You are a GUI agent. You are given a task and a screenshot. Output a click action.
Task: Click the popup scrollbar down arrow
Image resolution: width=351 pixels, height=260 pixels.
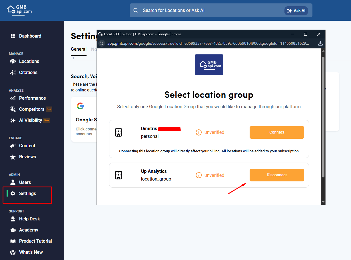point(323,202)
